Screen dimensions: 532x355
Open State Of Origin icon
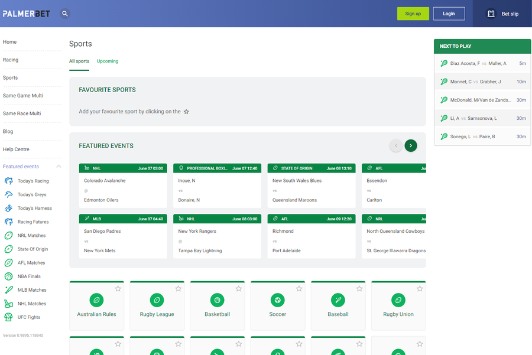click(x=8, y=249)
